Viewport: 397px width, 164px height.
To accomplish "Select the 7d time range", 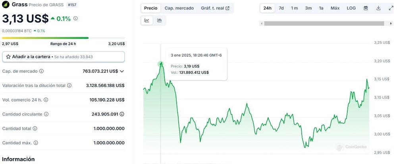I will coord(281,8).
